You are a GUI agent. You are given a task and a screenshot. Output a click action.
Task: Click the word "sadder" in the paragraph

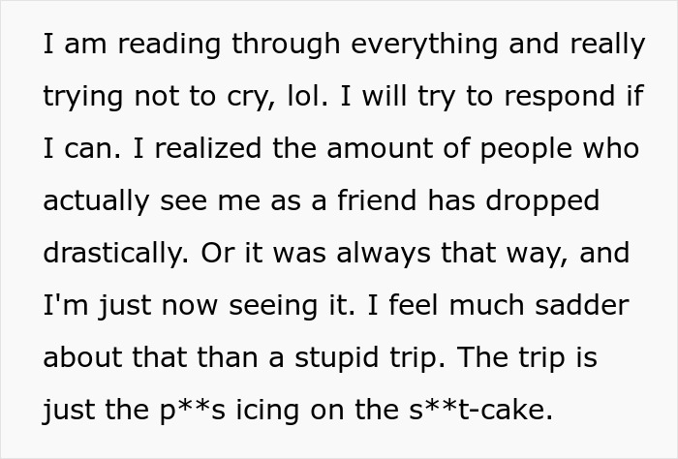578,307
